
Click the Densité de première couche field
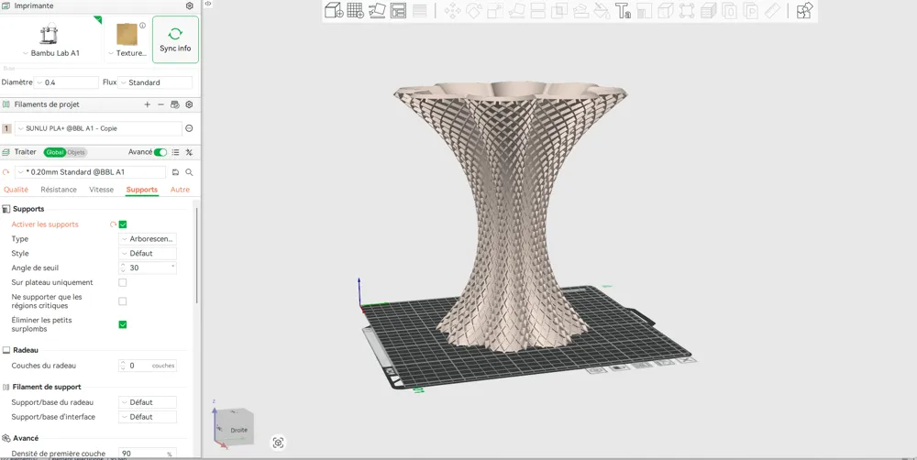click(148, 454)
